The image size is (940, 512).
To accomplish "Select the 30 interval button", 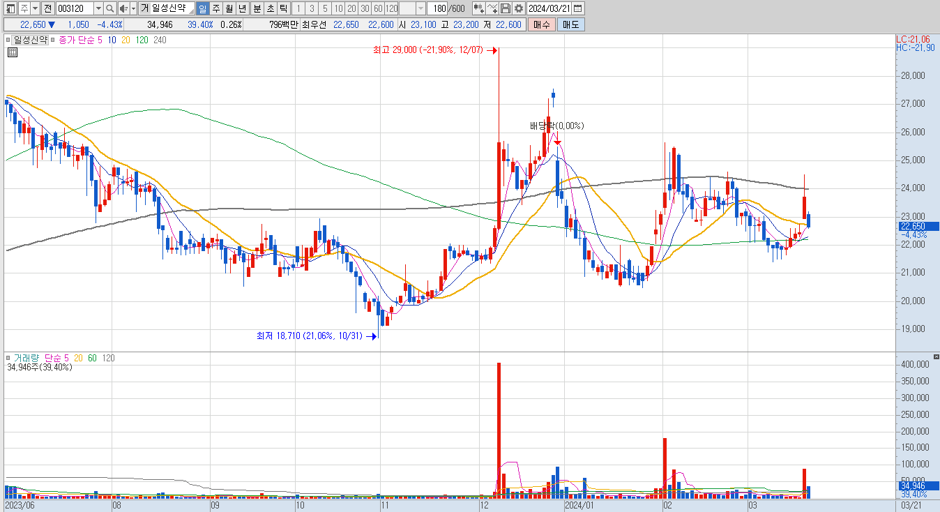I will click(365, 8).
